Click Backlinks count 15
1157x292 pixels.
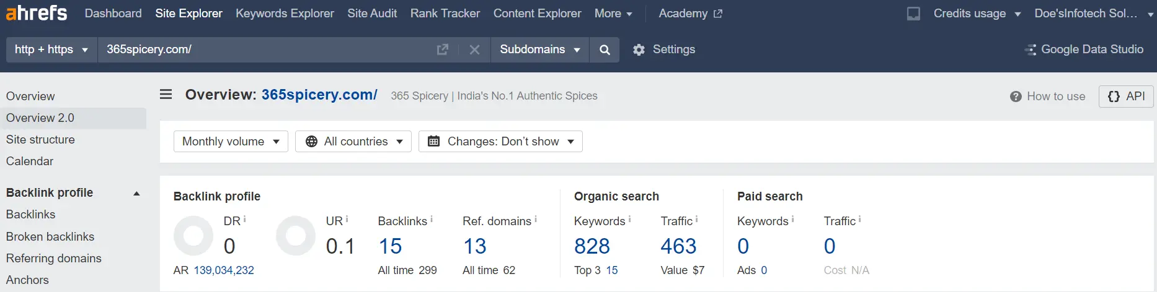(x=390, y=246)
